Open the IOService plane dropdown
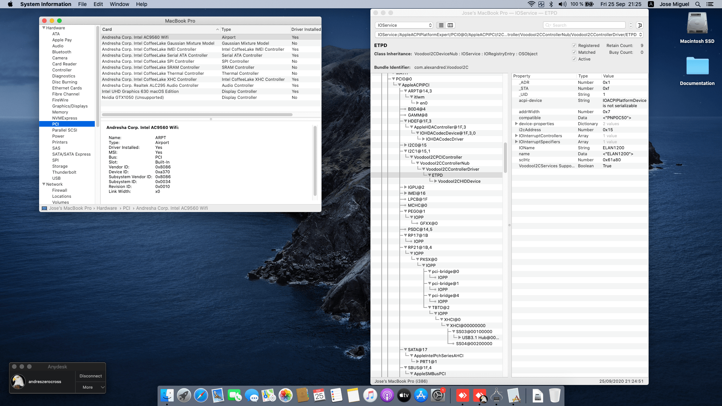The image size is (722, 406). point(404,25)
